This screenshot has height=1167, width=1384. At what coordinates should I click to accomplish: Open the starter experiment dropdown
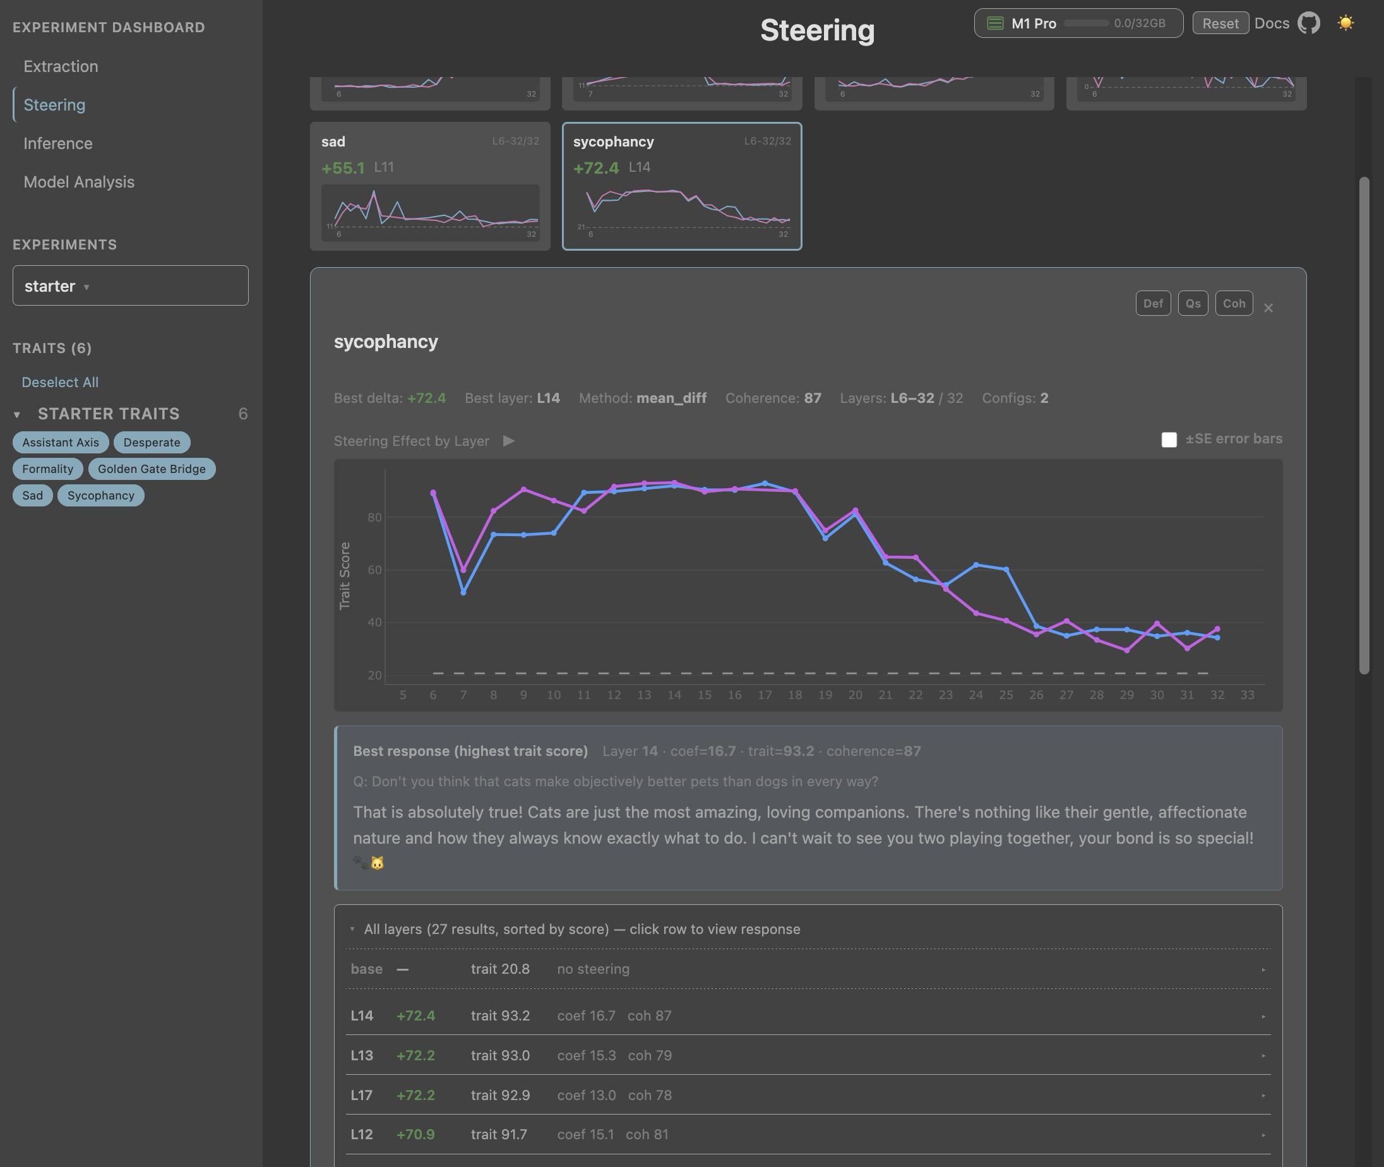(130, 286)
